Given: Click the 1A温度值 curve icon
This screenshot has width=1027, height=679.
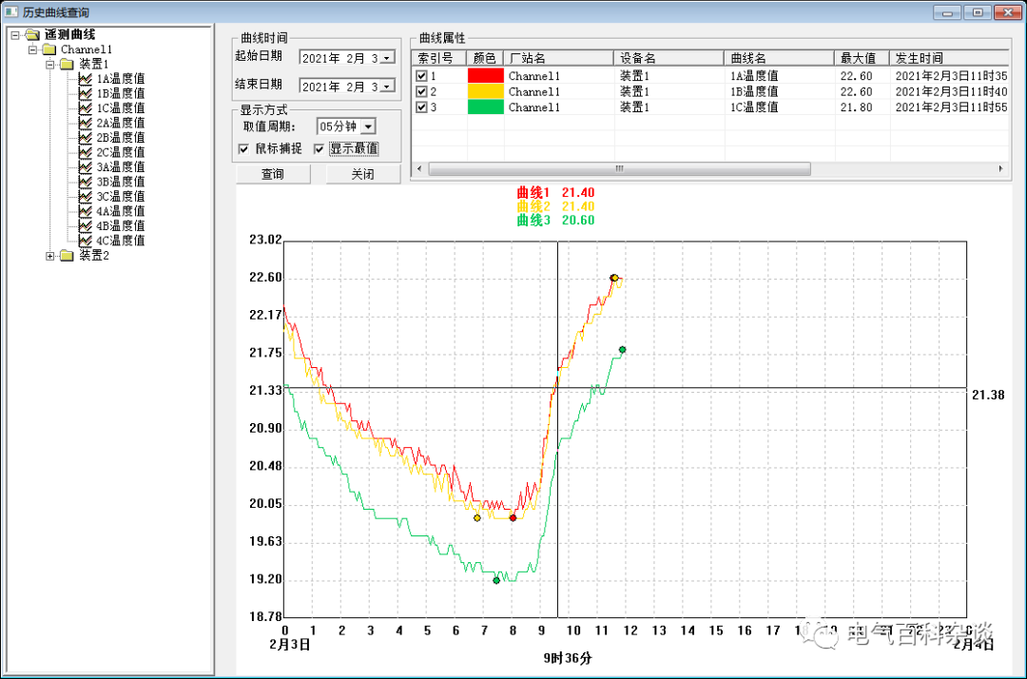Looking at the screenshot, I should (x=86, y=79).
